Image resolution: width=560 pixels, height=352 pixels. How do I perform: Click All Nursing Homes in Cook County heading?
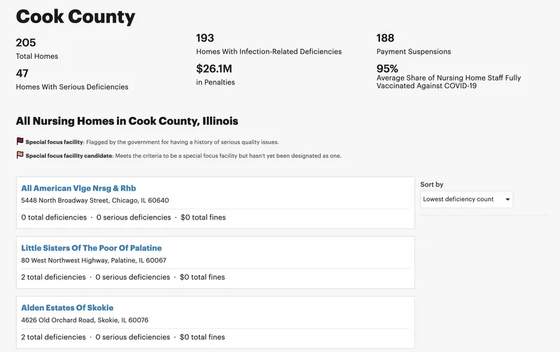click(127, 121)
